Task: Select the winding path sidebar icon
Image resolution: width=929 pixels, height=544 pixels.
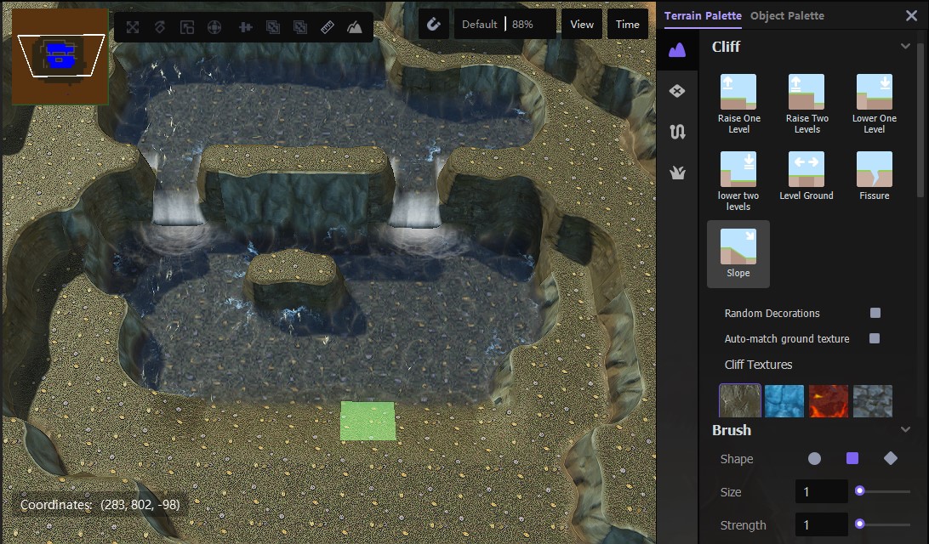Action: [677, 132]
